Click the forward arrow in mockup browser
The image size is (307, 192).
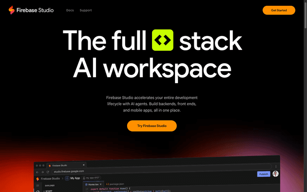(42, 171)
